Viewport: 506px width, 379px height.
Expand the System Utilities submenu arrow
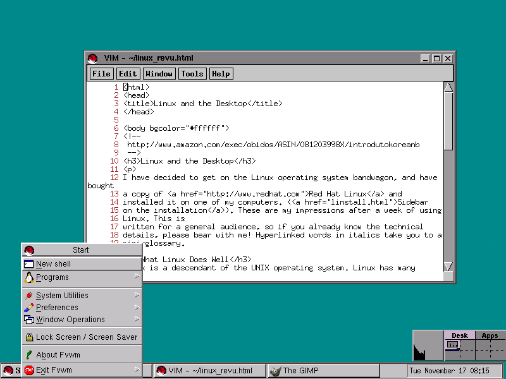(137, 294)
